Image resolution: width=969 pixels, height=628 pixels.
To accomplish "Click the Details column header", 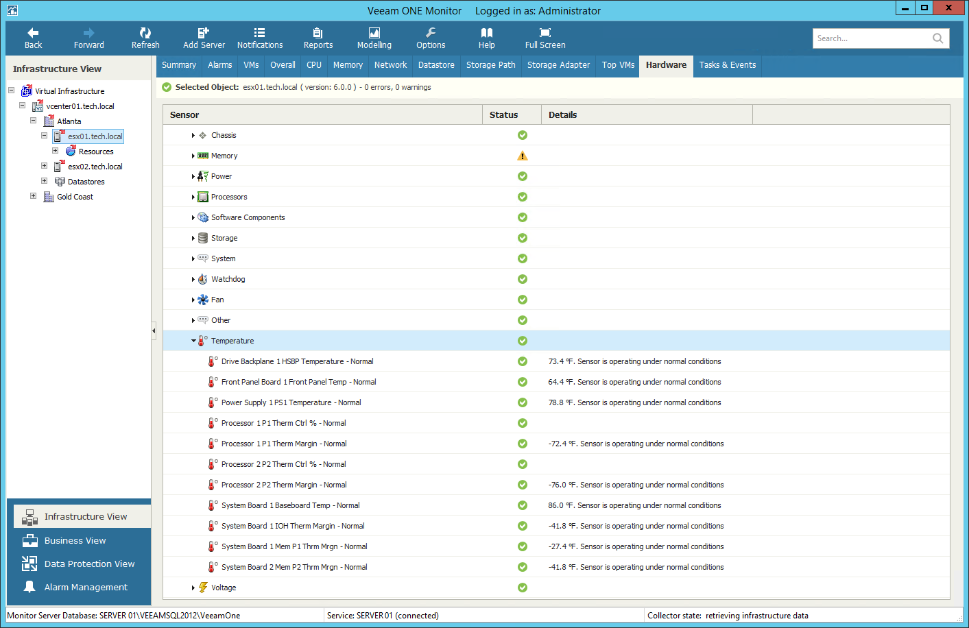I will (x=647, y=114).
